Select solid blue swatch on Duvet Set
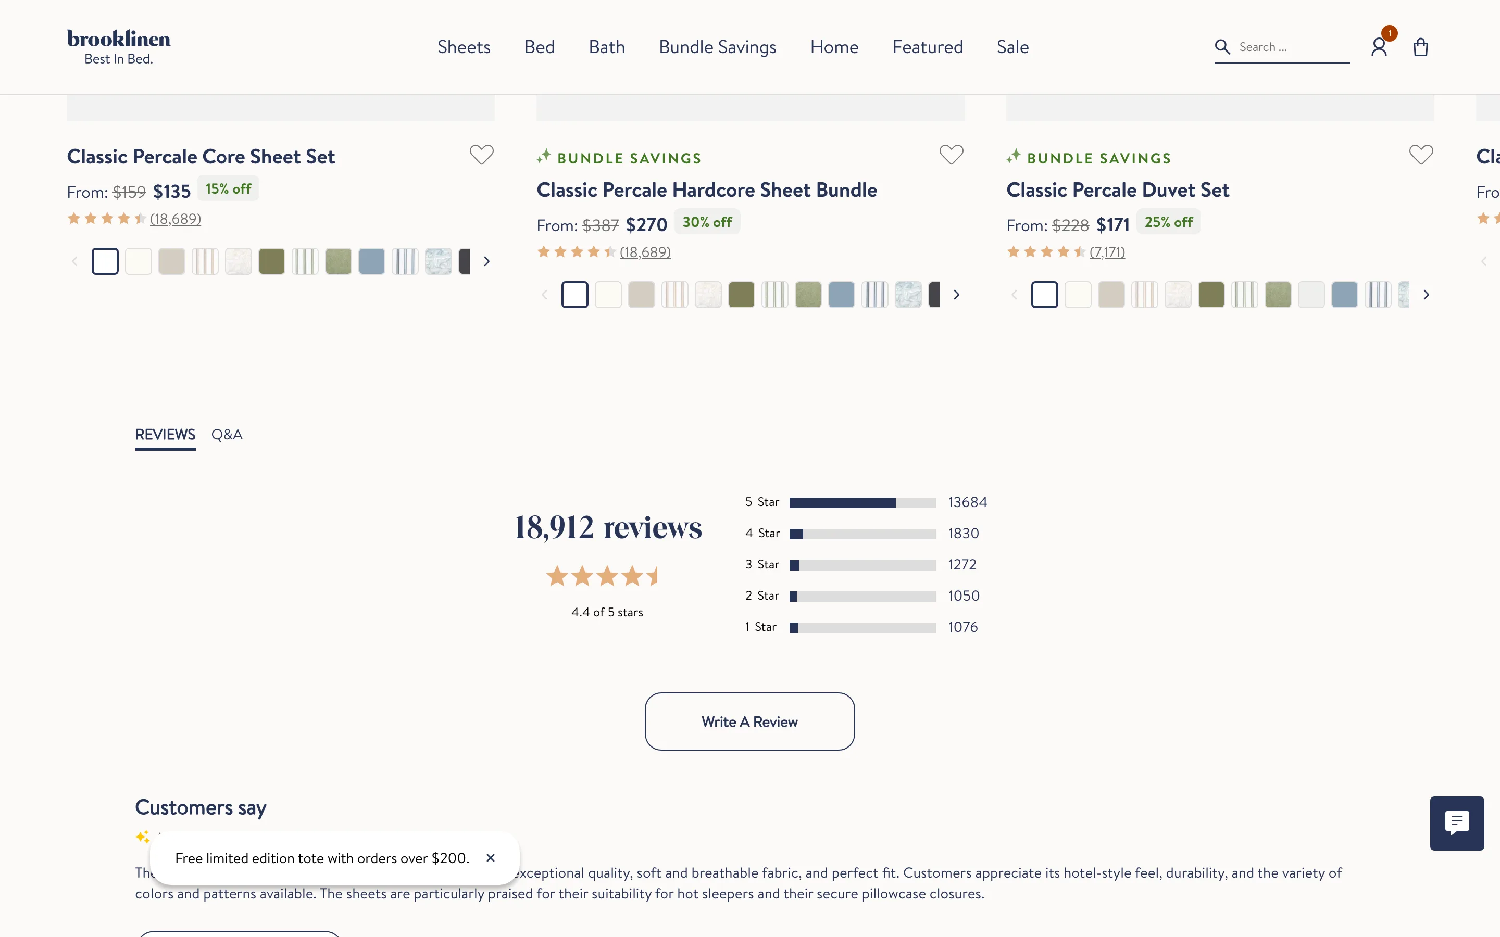 pyautogui.click(x=1344, y=295)
